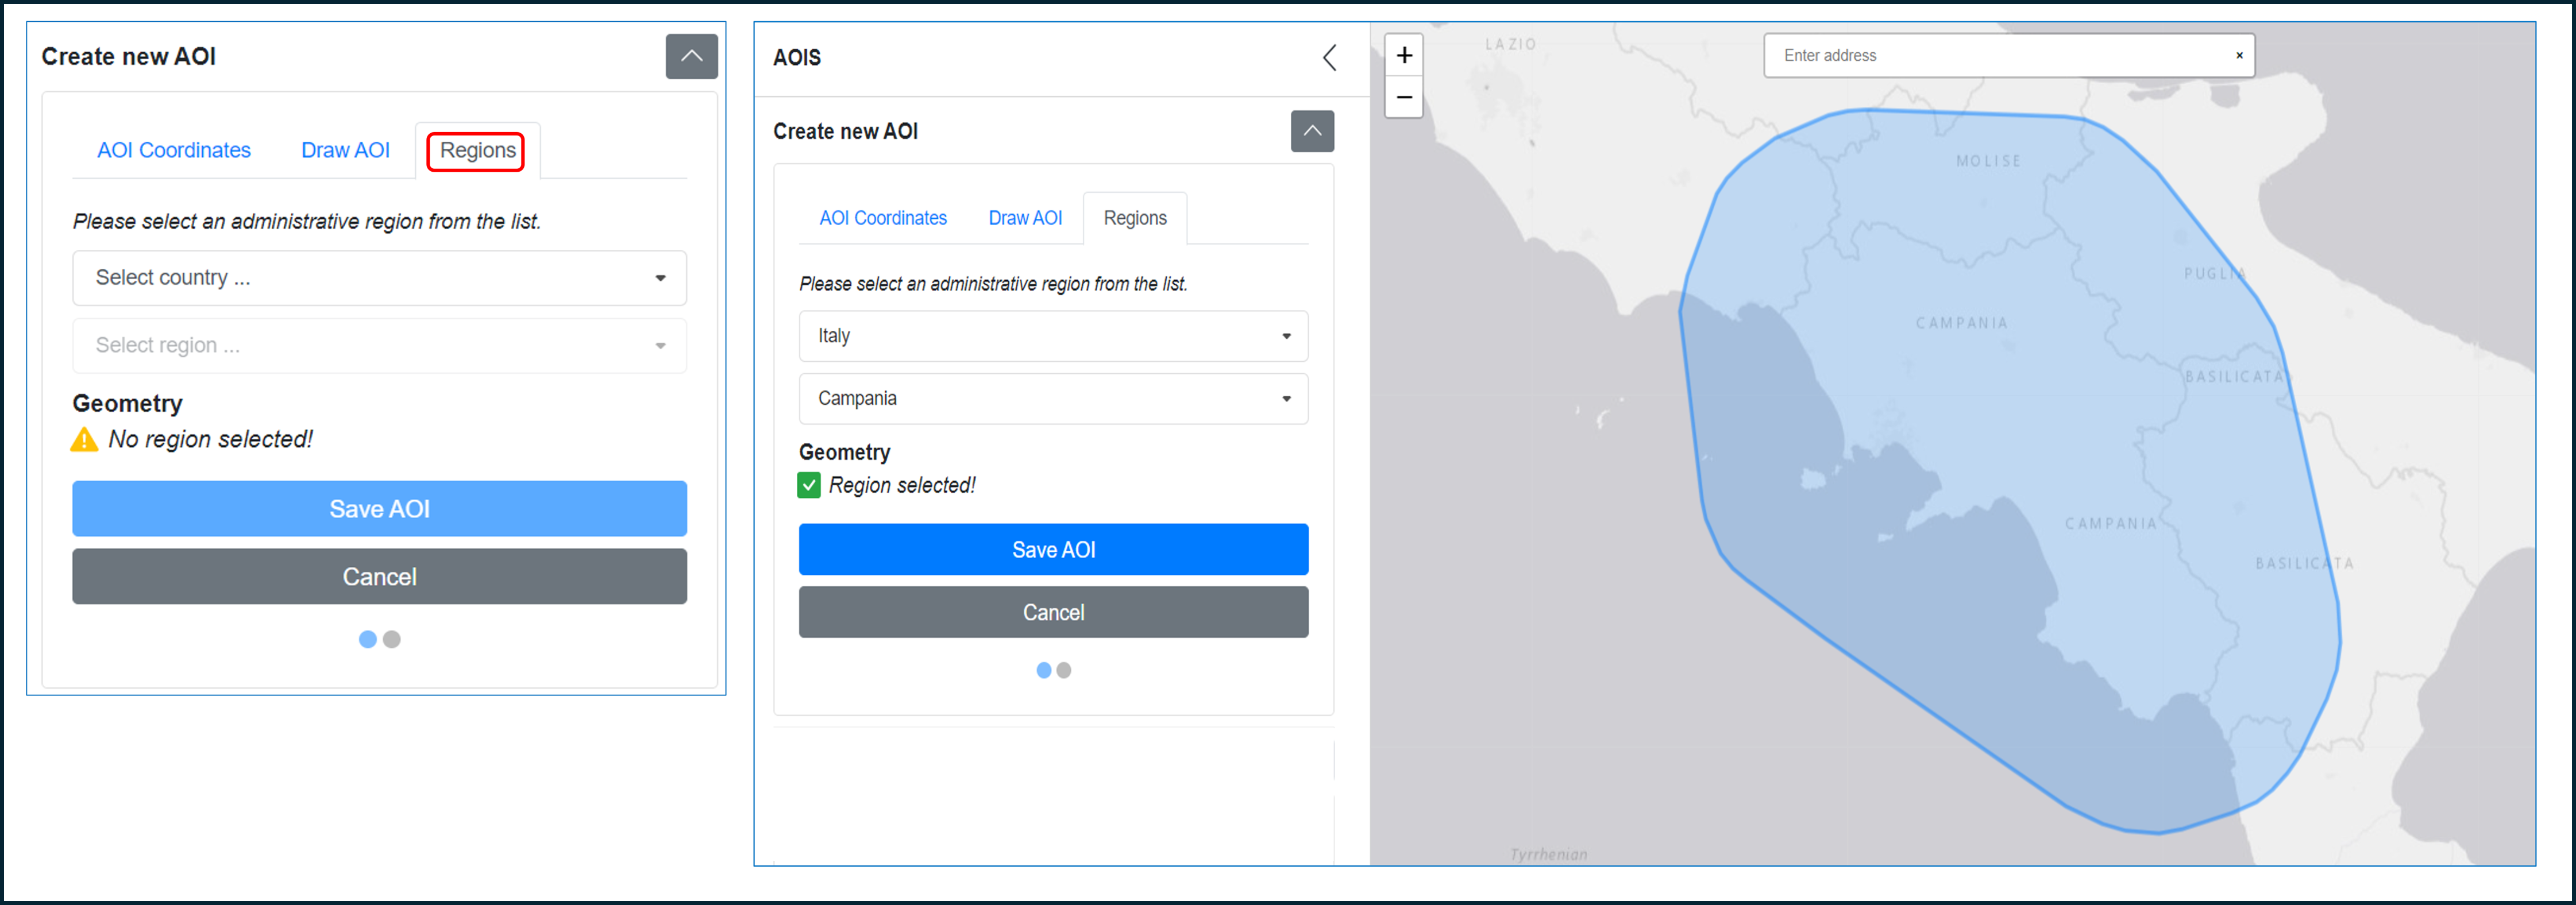Collapse the AOIS sidebar with back chevron
The height and width of the screenshot is (905, 2576).
point(1329,58)
